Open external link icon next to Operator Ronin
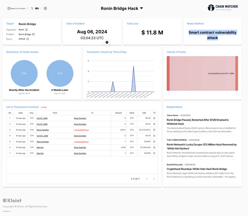 pyautogui.click(x=27, y=30)
